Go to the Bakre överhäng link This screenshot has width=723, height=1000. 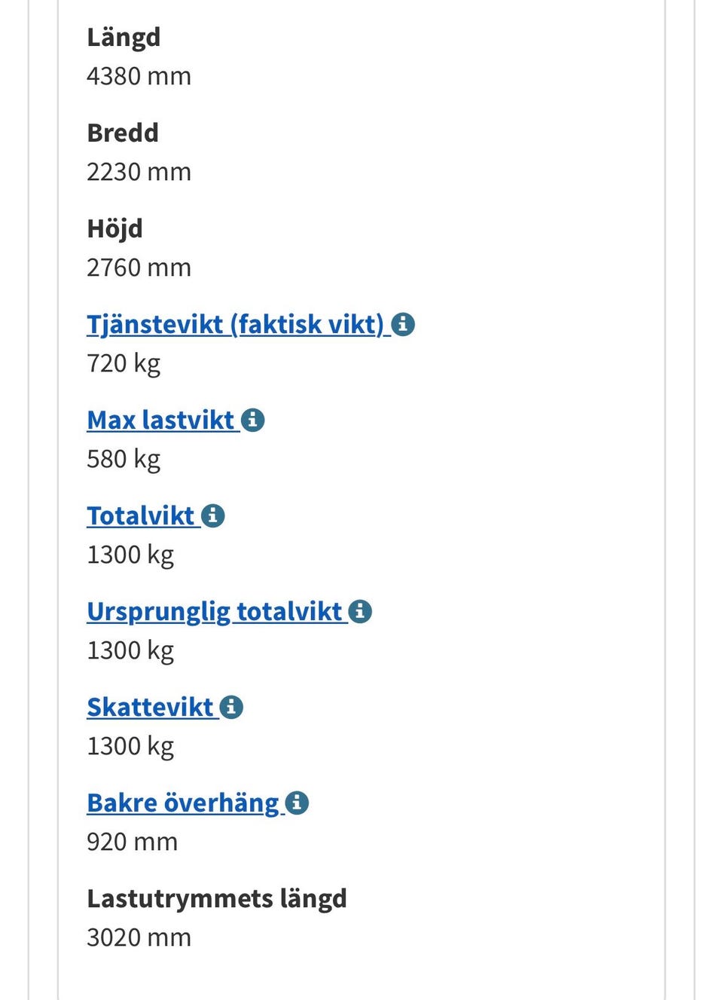[x=183, y=803]
